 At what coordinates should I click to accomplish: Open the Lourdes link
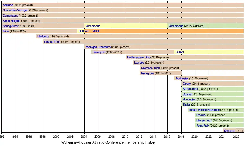139,63
